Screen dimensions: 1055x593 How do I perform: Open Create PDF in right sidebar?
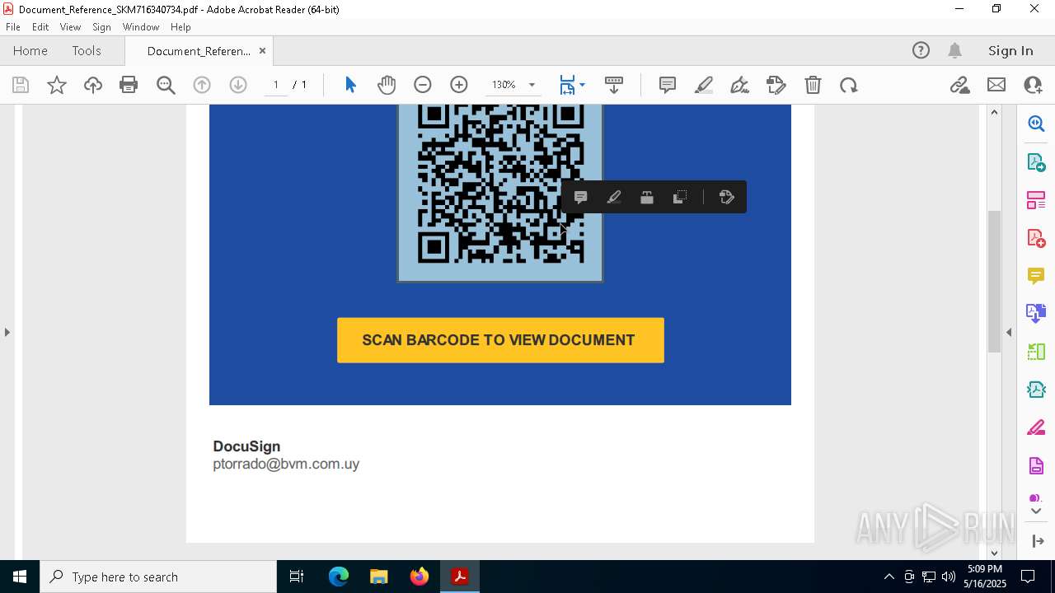(1036, 238)
